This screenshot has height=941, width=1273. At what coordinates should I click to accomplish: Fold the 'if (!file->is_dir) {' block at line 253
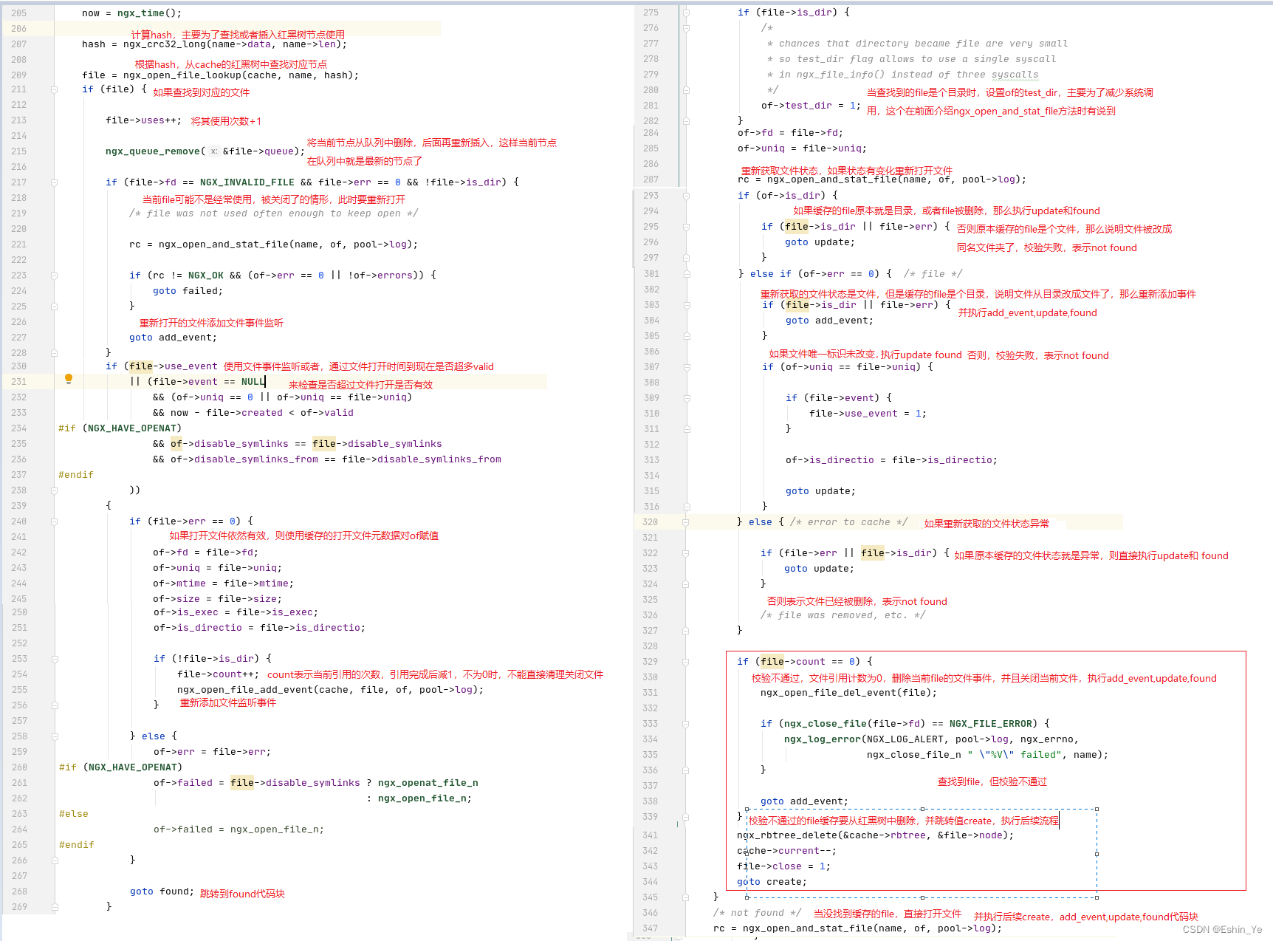pyautogui.click(x=54, y=659)
